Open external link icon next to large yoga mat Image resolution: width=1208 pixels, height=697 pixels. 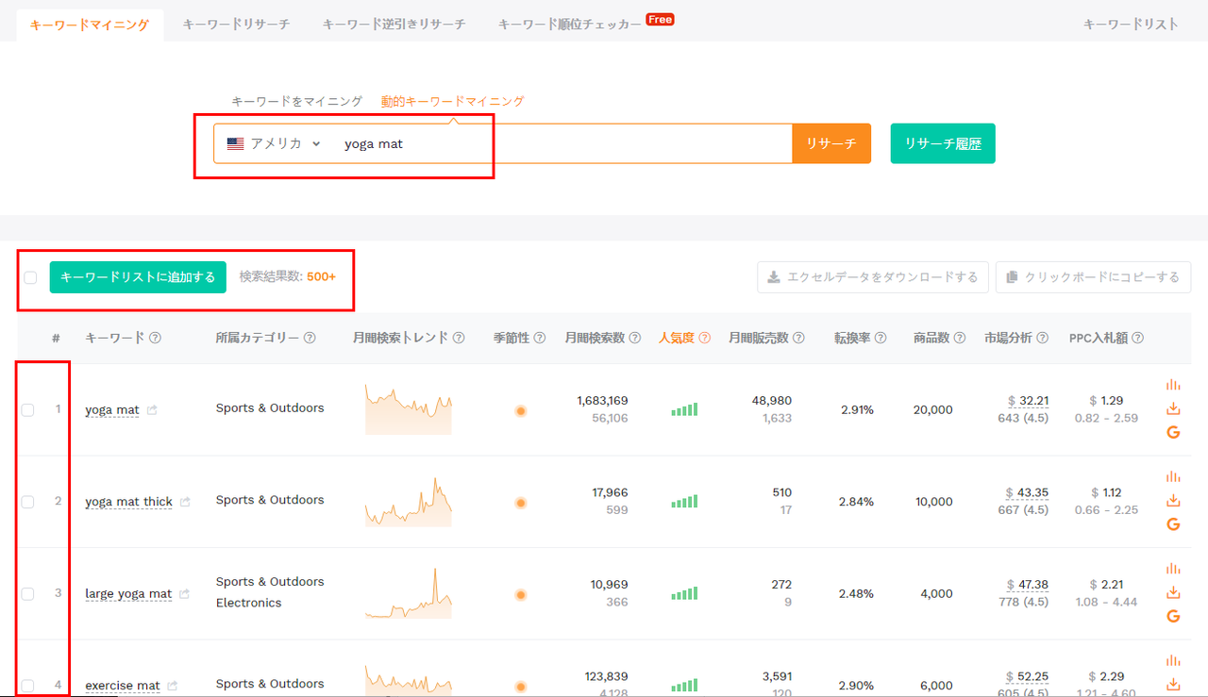point(185,594)
